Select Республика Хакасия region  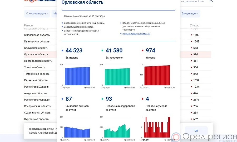click(x=37, y=87)
